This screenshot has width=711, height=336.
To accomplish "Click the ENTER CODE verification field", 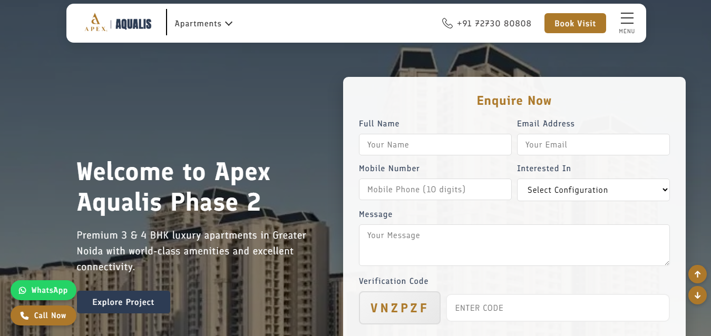I will (558, 308).
